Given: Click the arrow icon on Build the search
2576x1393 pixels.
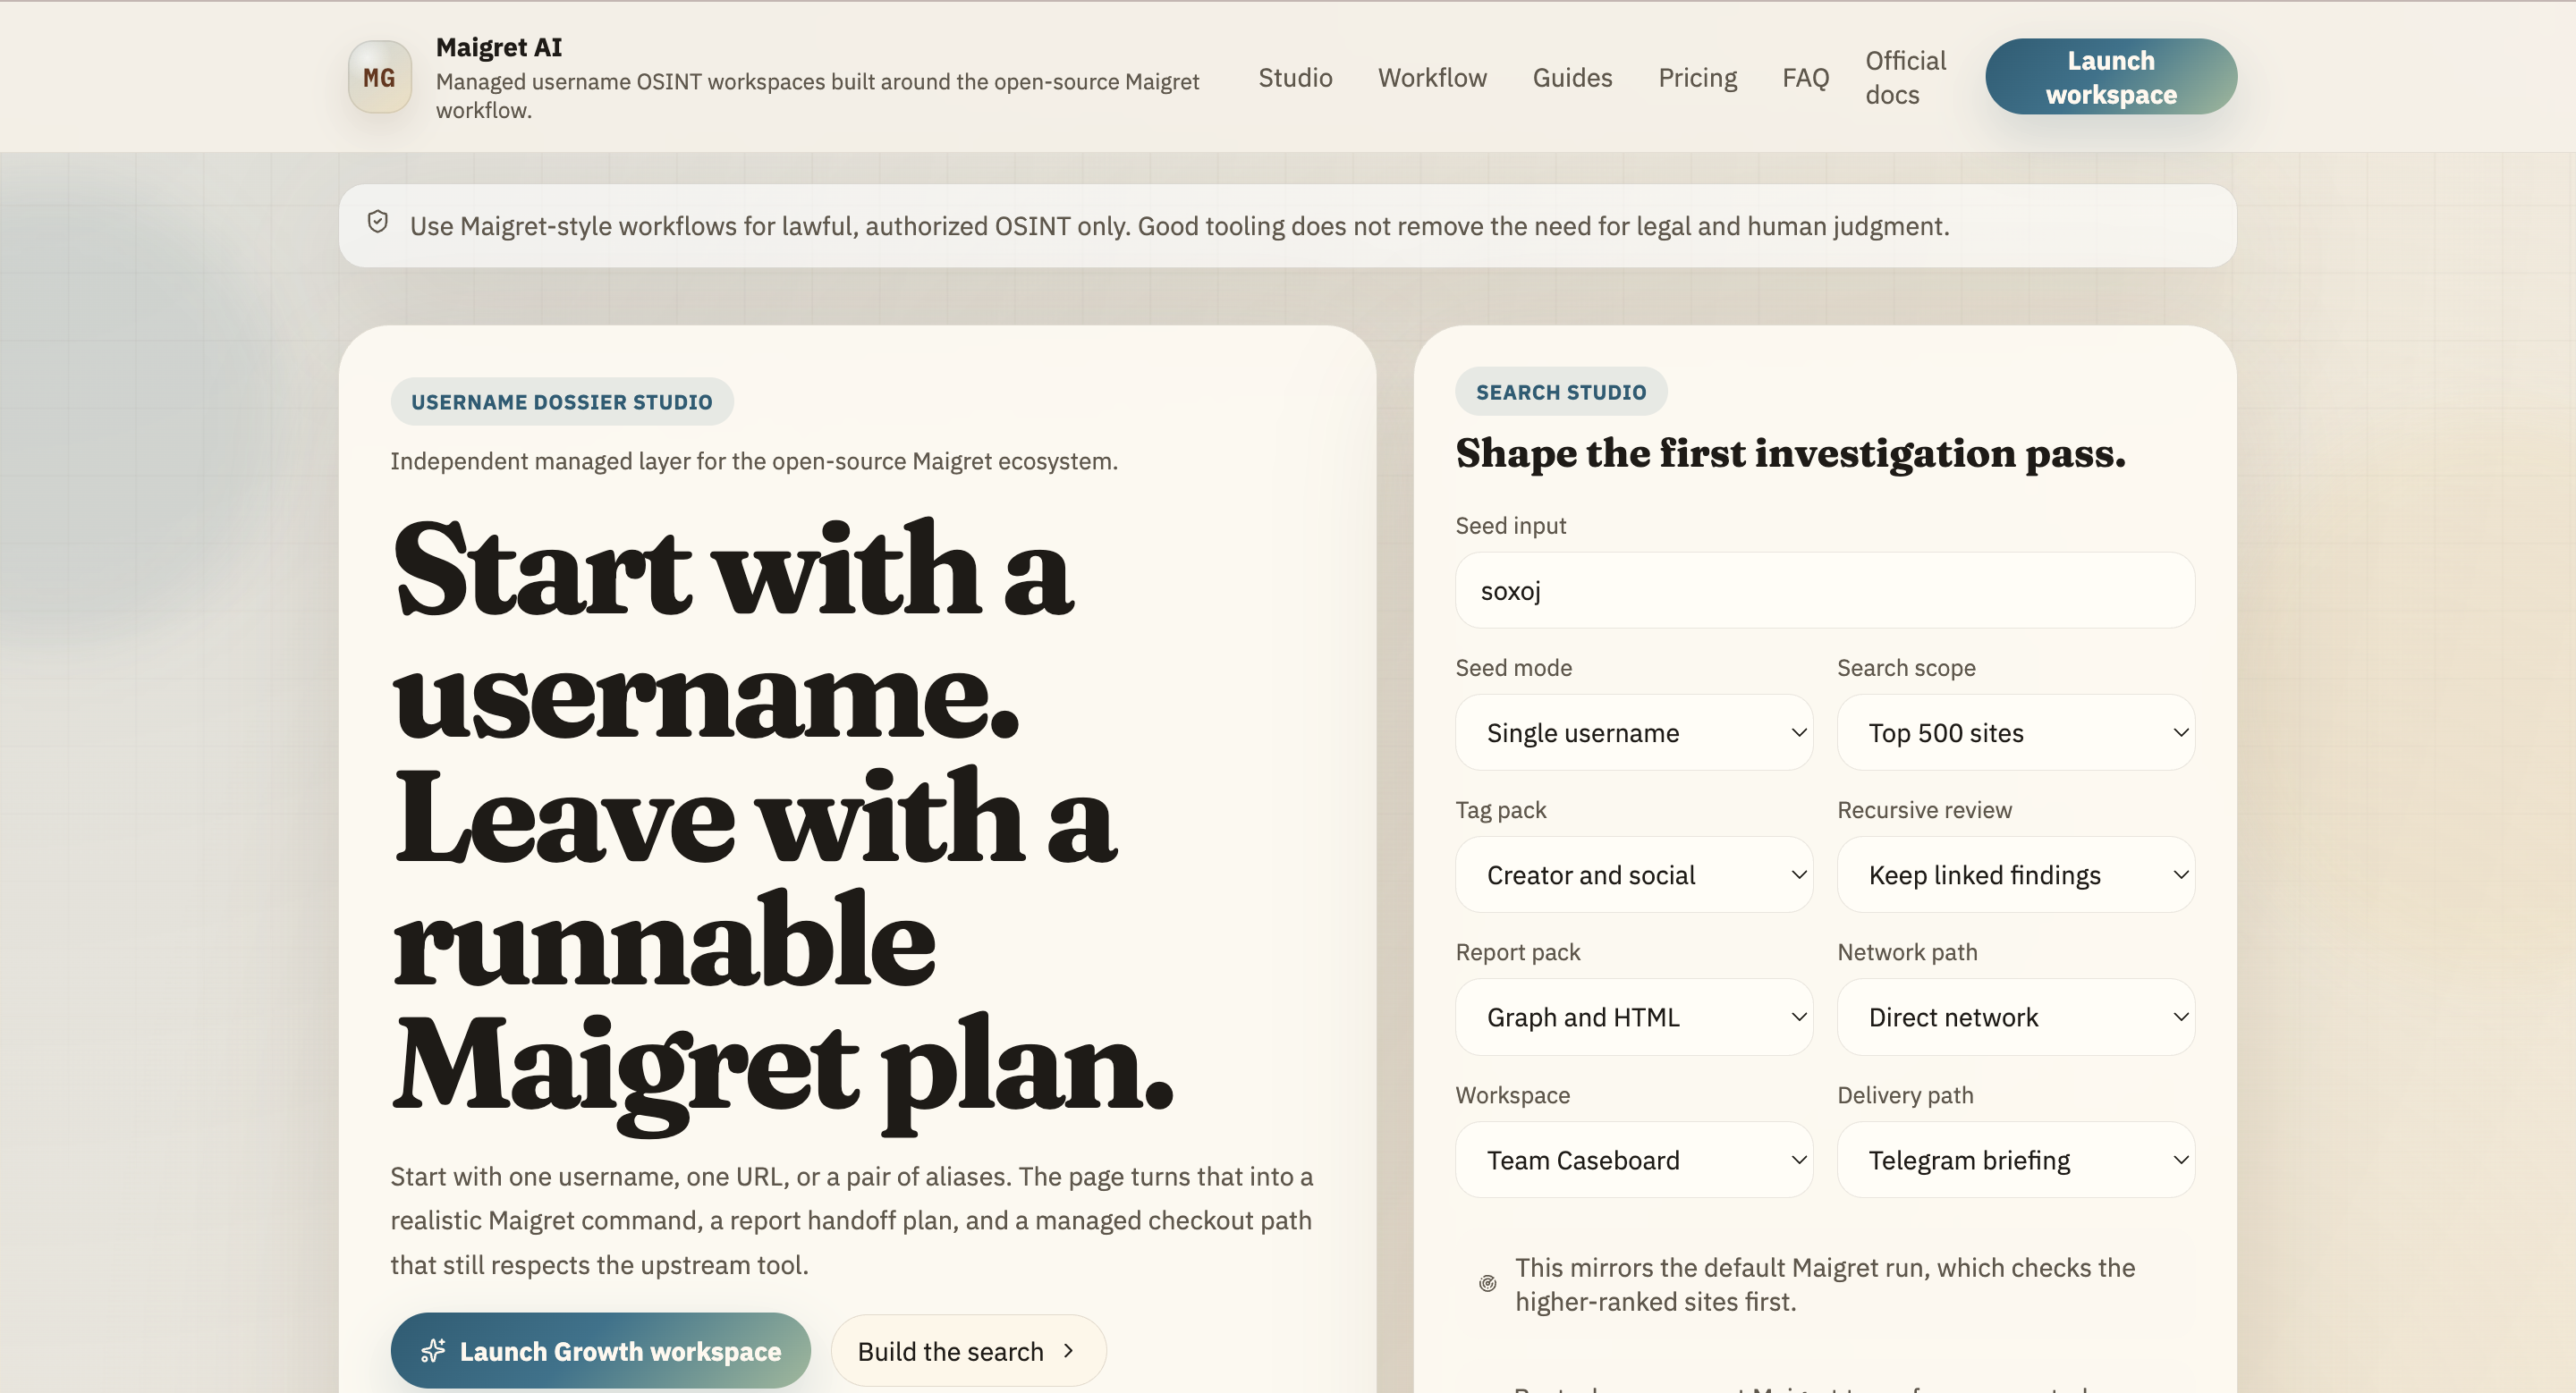Looking at the screenshot, I should pos(1069,1351).
